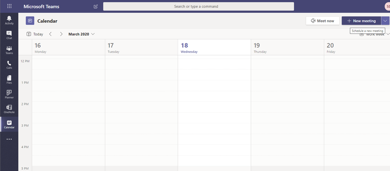Open the Activity feed
390x171 pixels.
click(x=9, y=20)
